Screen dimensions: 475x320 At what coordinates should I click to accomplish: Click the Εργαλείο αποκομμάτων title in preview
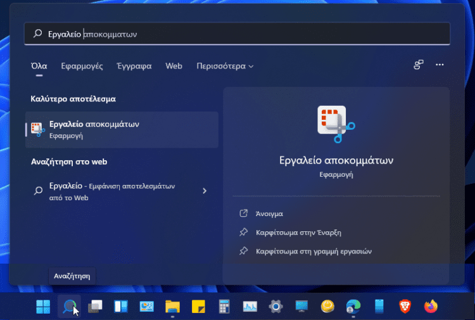336,160
